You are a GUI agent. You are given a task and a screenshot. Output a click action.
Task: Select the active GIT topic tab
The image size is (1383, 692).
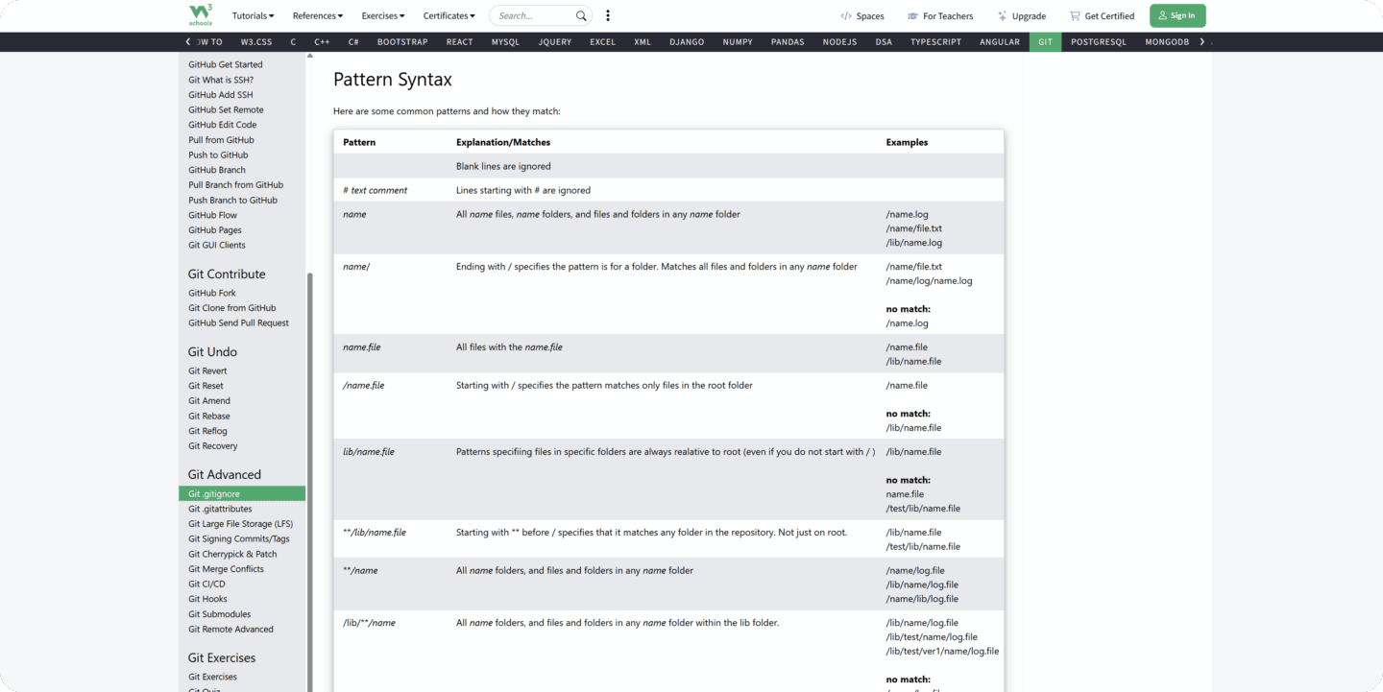coord(1045,42)
